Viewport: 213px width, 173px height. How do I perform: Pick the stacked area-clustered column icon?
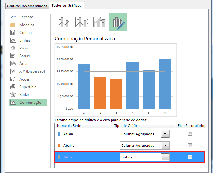(99, 22)
